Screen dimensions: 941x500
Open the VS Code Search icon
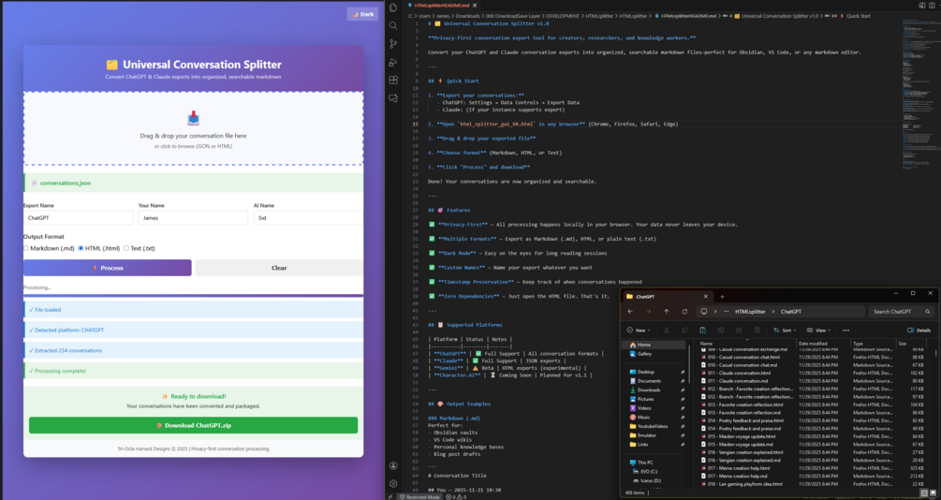(x=393, y=26)
